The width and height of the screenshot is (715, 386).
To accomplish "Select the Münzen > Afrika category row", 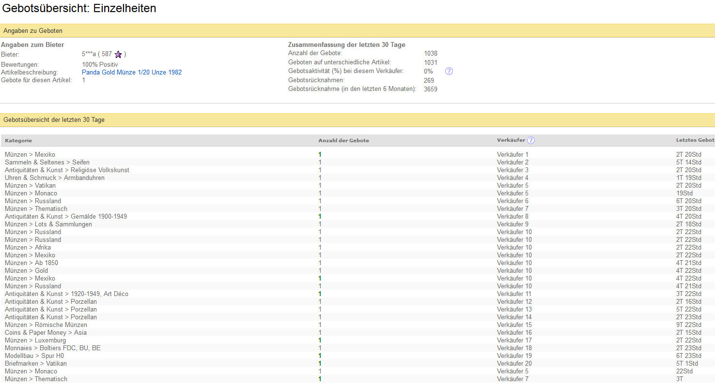I will 28,247.
